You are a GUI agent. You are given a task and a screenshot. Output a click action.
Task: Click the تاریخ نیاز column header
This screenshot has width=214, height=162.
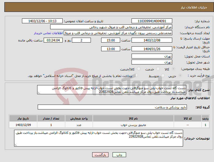coord(23,118)
